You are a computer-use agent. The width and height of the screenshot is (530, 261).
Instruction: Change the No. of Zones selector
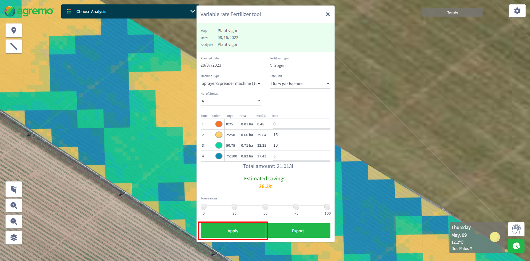point(231,101)
